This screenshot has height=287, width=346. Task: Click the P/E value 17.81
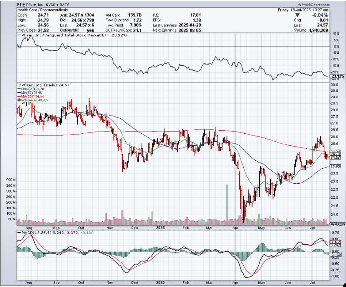coord(196,15)
